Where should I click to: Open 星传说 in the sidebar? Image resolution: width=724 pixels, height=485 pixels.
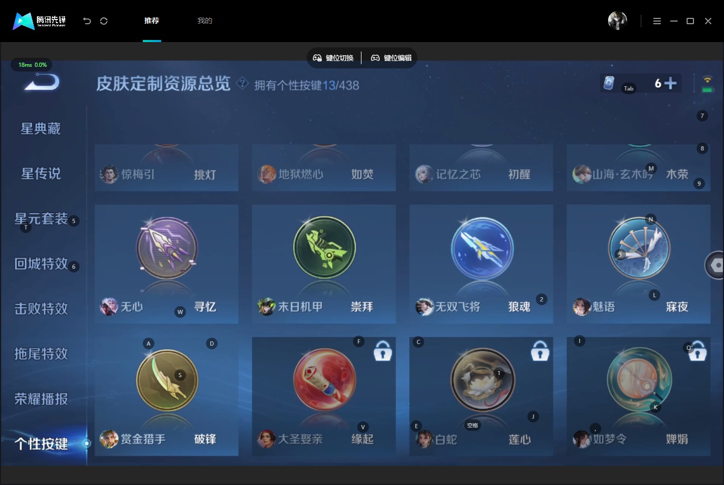[41, 174]
